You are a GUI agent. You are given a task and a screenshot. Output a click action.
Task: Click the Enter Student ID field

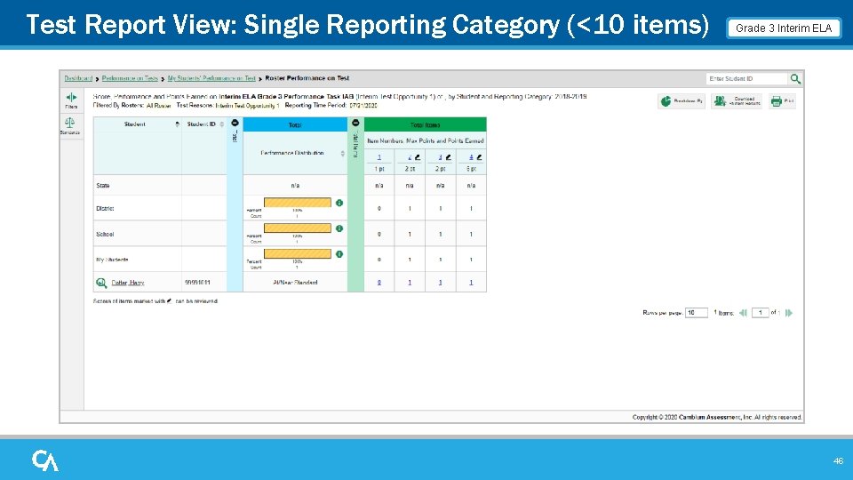(747, 79)
